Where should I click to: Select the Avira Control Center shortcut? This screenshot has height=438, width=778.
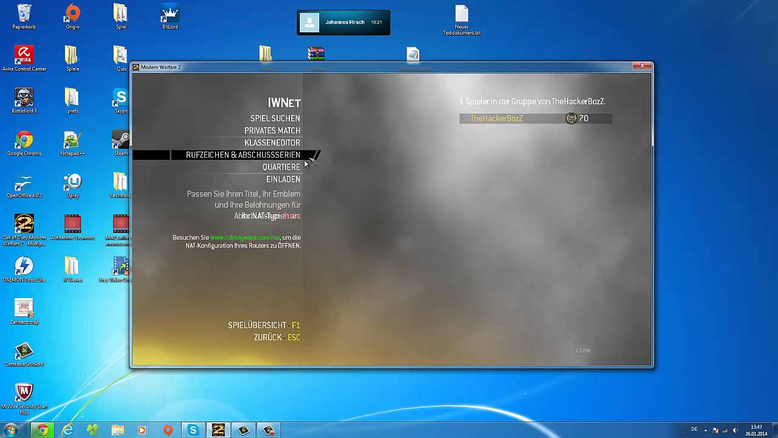(24, 58)
